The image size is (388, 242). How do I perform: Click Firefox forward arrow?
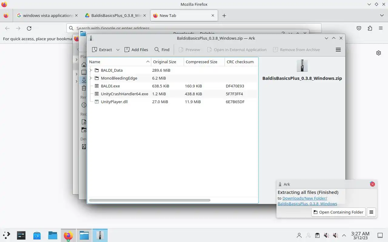point(18,28)
